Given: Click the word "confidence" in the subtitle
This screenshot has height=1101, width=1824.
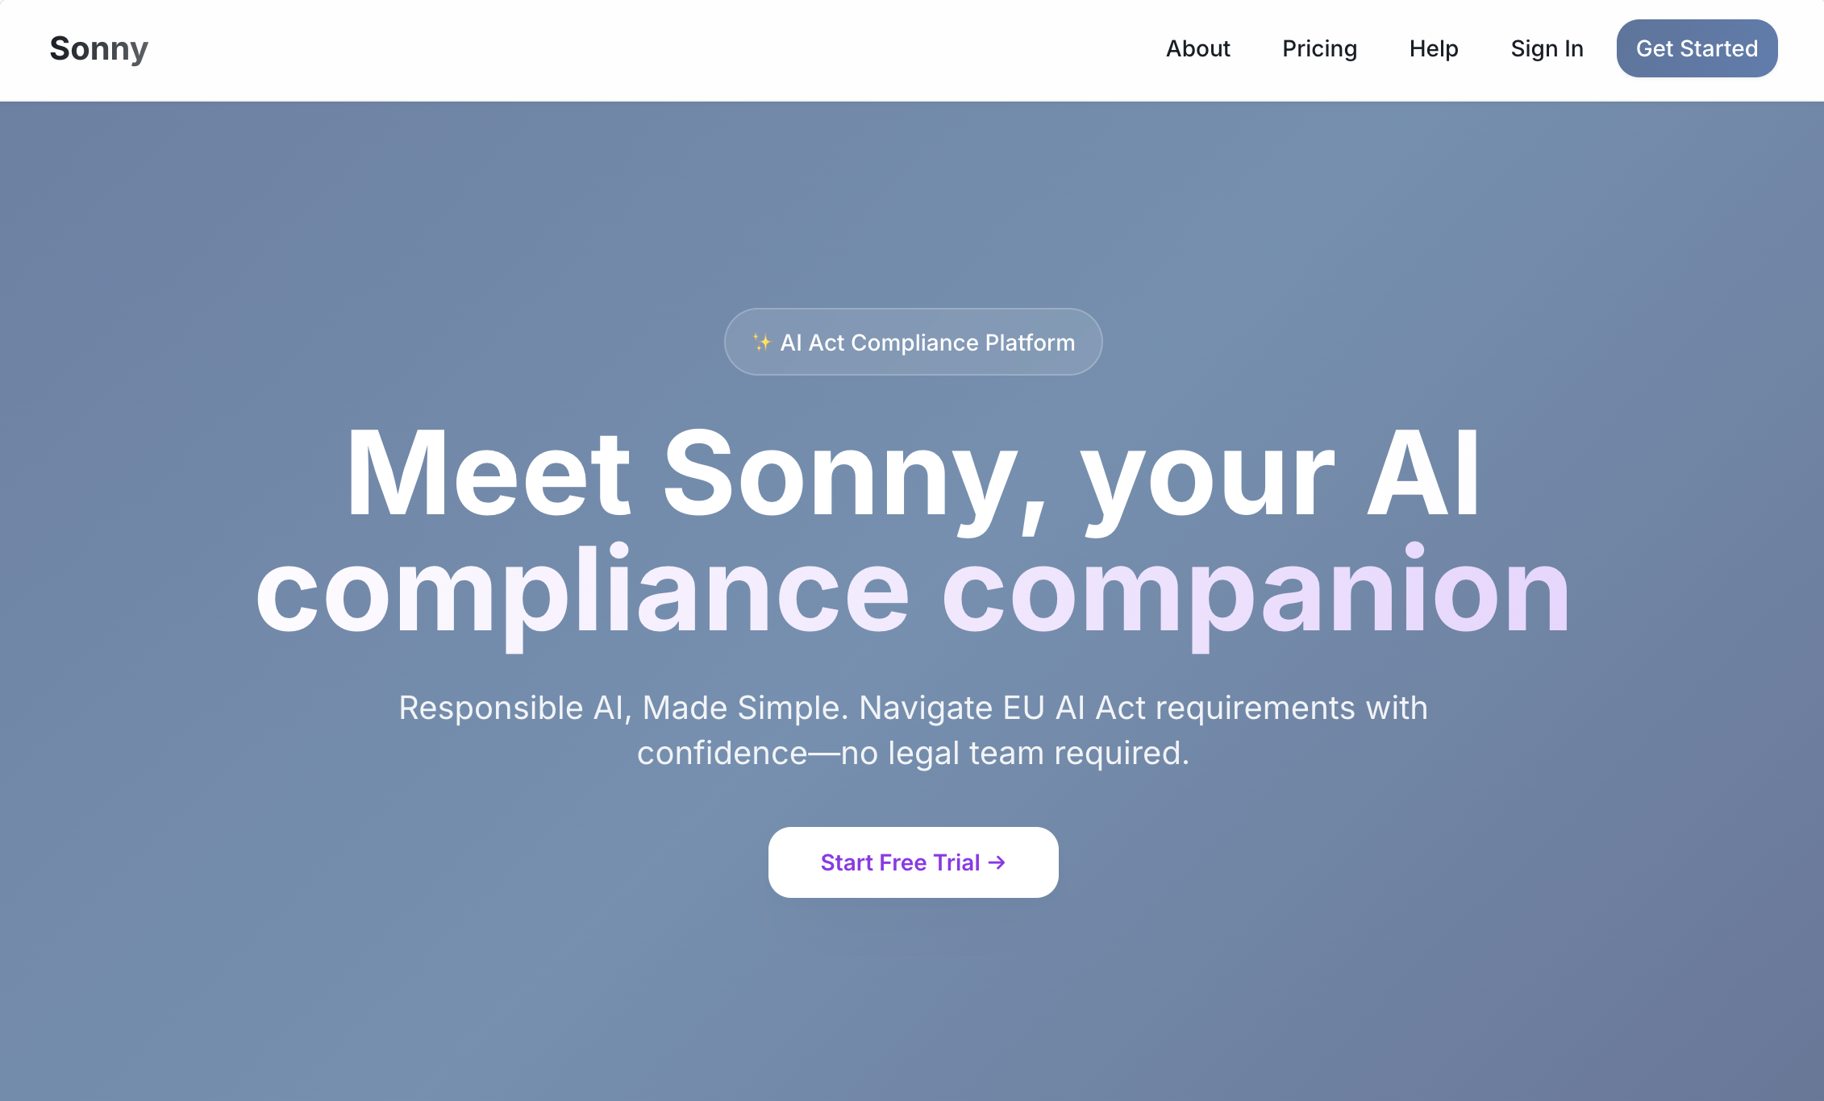Looking at the screenshot, I should coord(722,753).
